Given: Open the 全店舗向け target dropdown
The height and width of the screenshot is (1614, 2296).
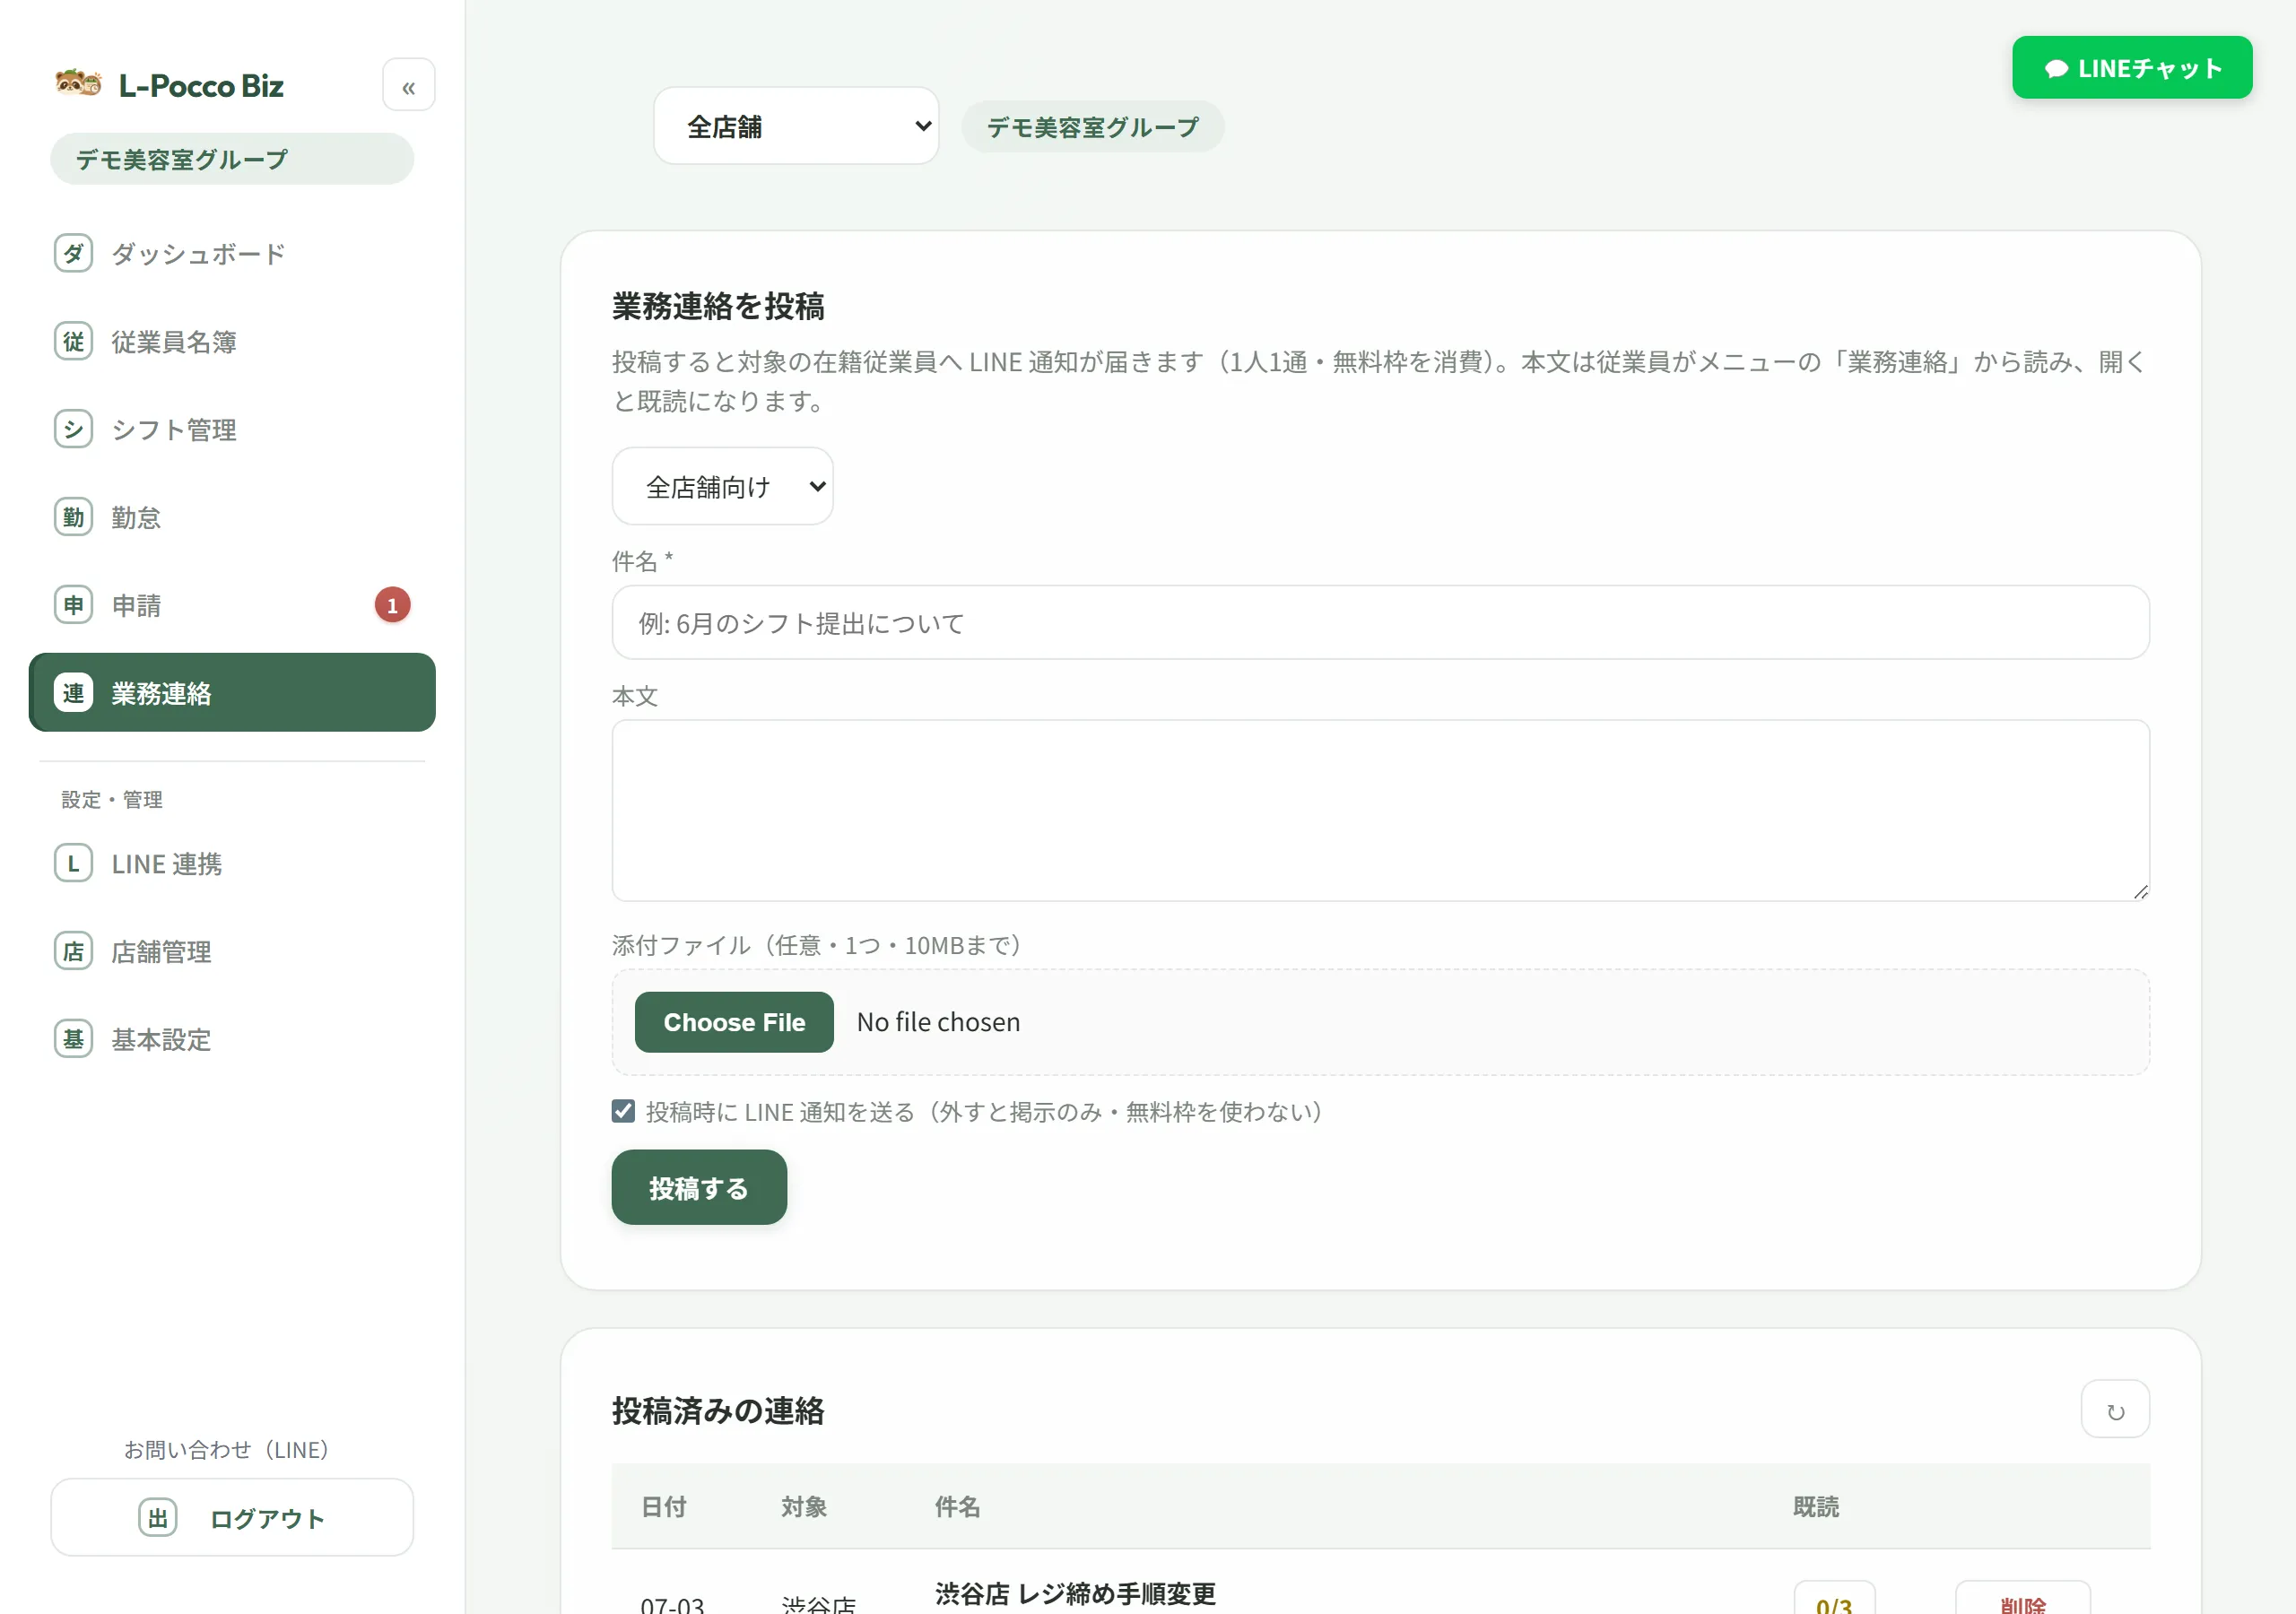Looking at the screenshot, I should pos(722,487).
